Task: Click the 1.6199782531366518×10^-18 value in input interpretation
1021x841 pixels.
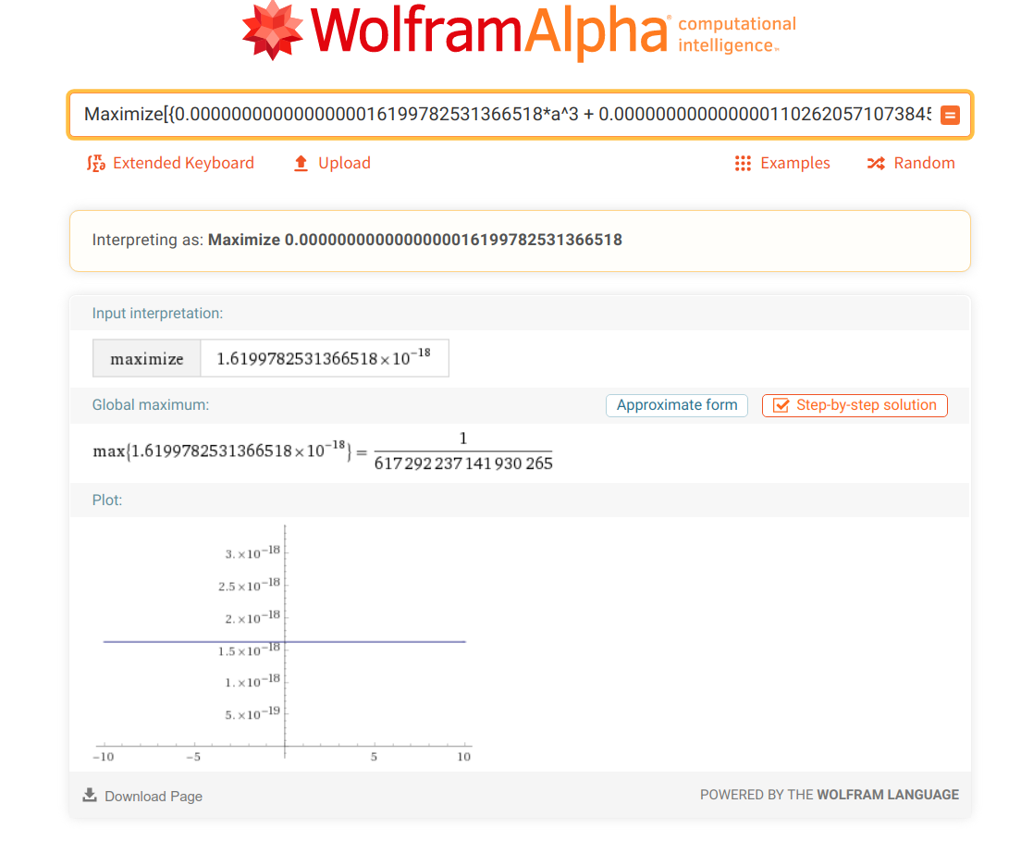Action: pos(324,358)
